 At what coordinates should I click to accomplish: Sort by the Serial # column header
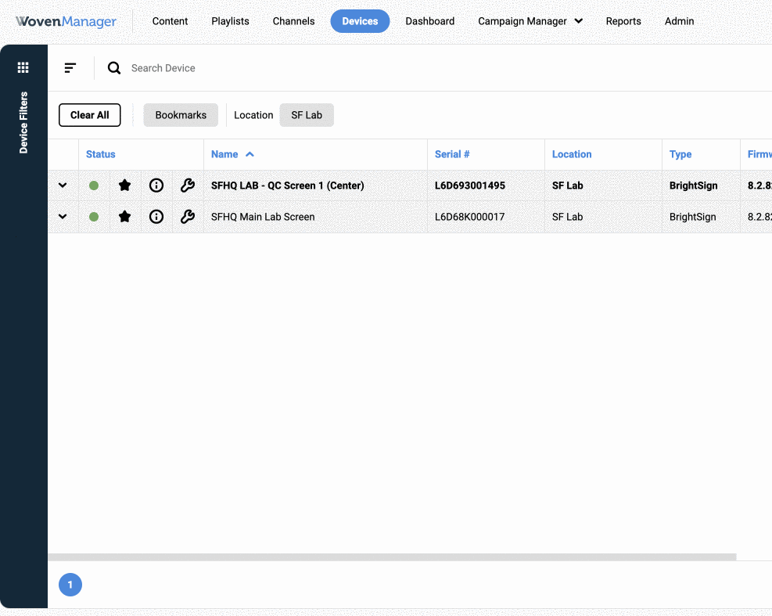tap(452, 154)
